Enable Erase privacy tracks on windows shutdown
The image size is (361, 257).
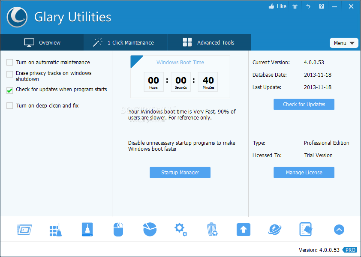pos(10,75)
